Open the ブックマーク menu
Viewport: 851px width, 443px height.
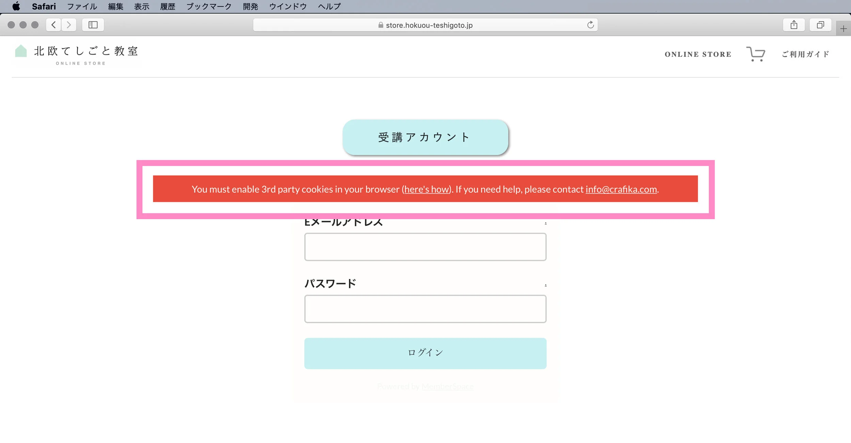[209, 6]
